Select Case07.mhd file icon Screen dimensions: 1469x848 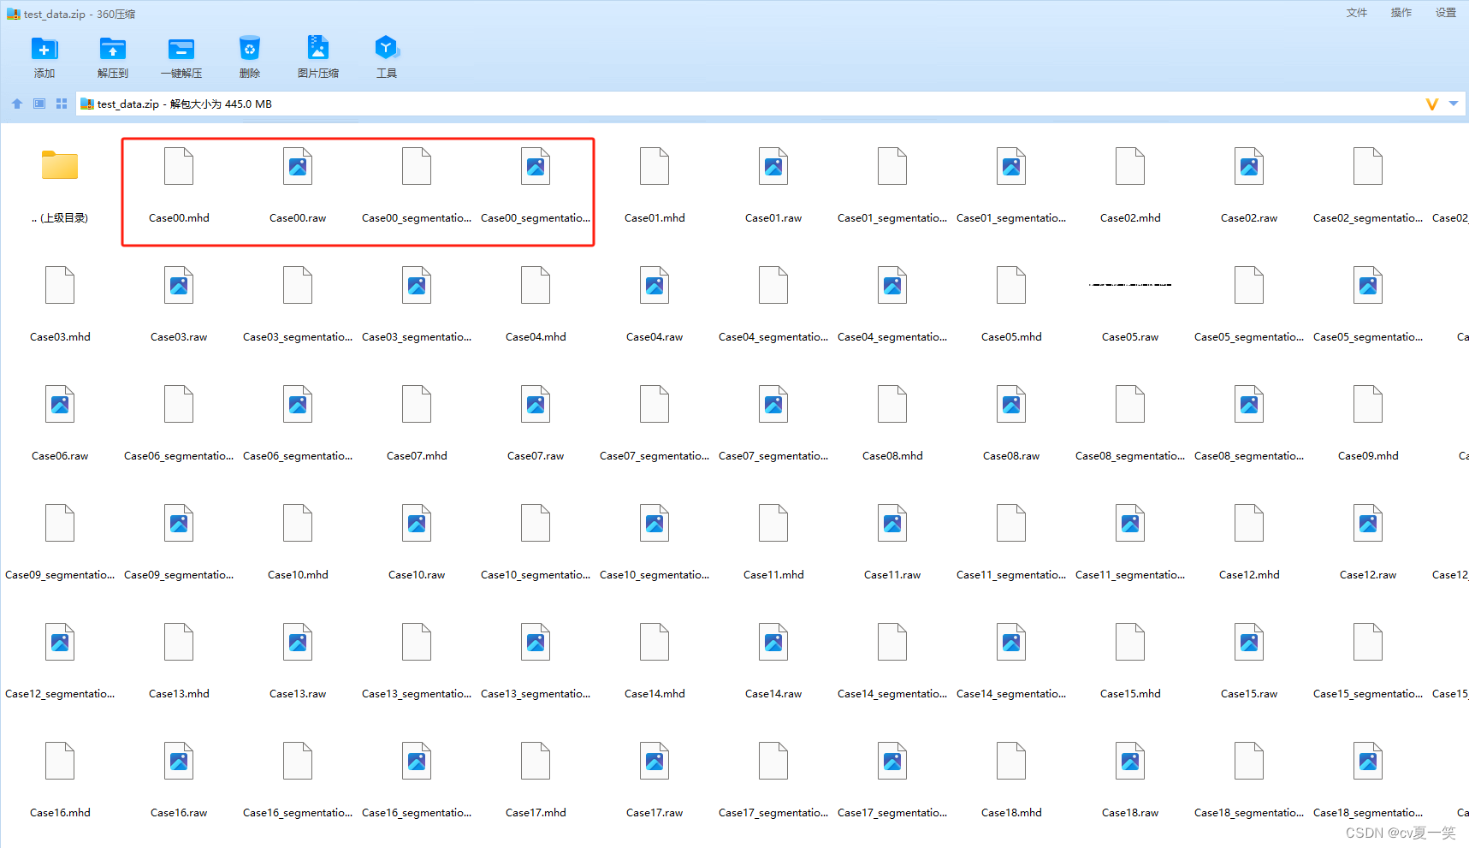tap(417, 404)
